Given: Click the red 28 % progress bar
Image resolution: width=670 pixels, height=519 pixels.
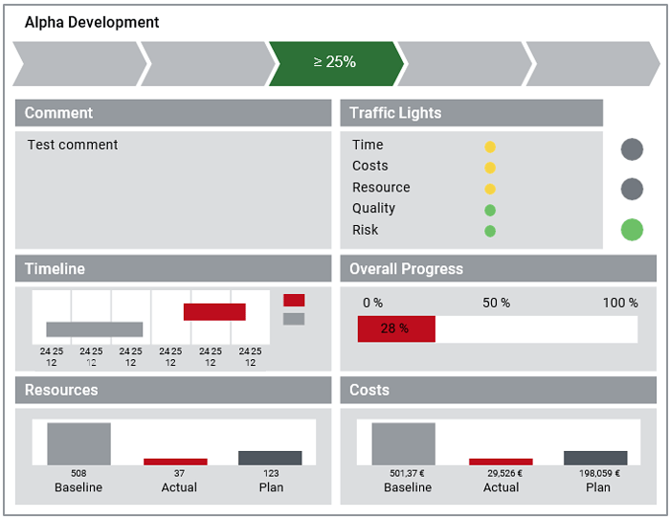Looking at the screenshot, I should [396, 328].
